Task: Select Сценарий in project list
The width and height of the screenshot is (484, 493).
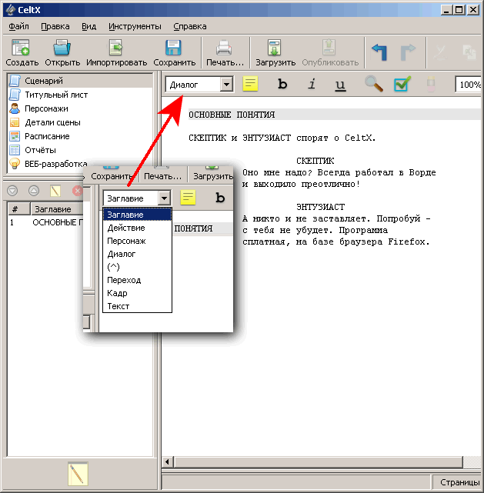Action: [x=80, y=81]
